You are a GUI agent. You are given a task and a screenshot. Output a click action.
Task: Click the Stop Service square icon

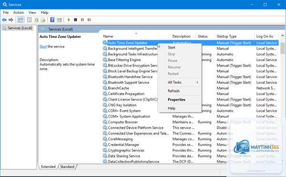click(x=75, y=20)
